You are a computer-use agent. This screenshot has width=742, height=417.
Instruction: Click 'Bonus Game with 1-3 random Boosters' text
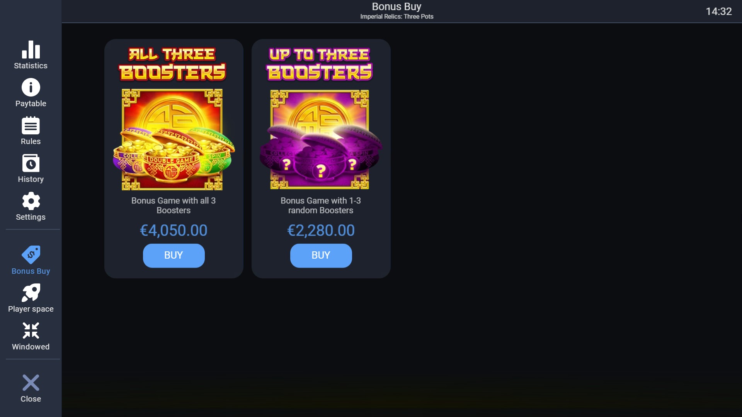click(x=321, y=205)
